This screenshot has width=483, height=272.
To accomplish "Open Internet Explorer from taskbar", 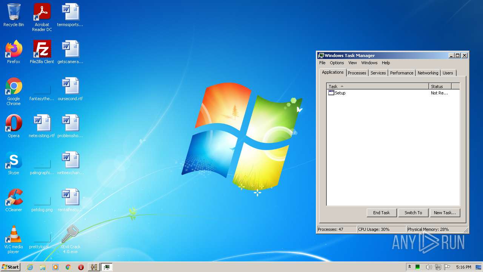I will [30, 267].
